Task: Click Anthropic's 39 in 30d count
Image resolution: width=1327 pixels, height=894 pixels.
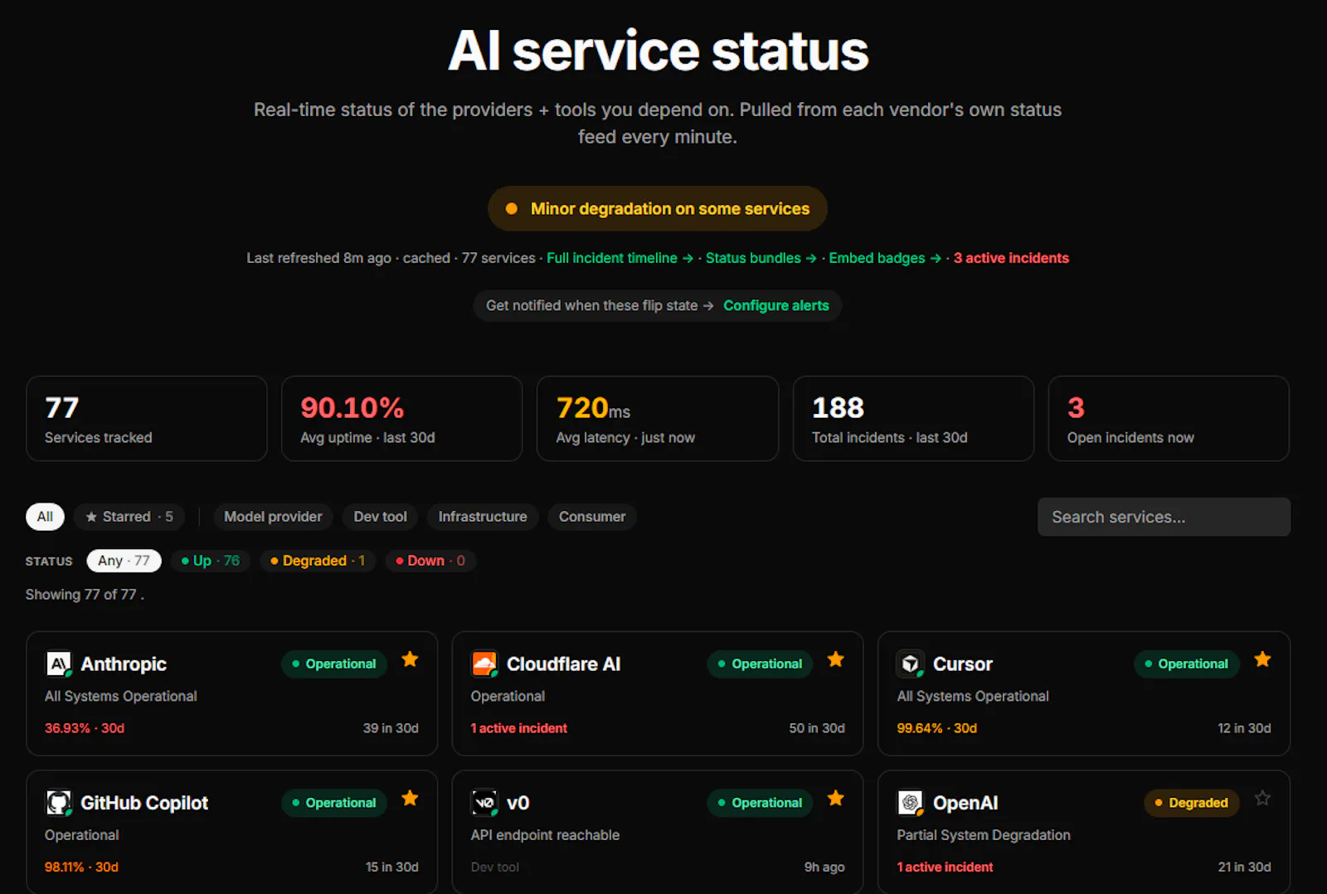Action: click(391, 728)
